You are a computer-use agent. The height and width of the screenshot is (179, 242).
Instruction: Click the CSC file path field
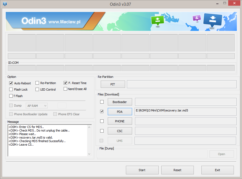186,131
